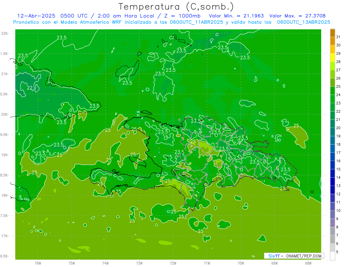Click "Valor Min. = 21.1963" value
The image size is (346, 267).
(x=236, y=16)
